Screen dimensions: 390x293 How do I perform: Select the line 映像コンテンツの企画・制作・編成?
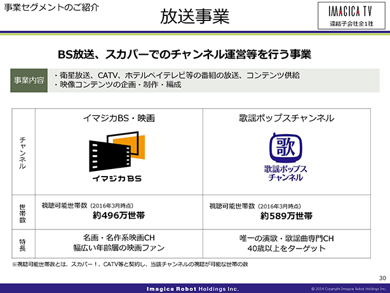tap(118, 85)
